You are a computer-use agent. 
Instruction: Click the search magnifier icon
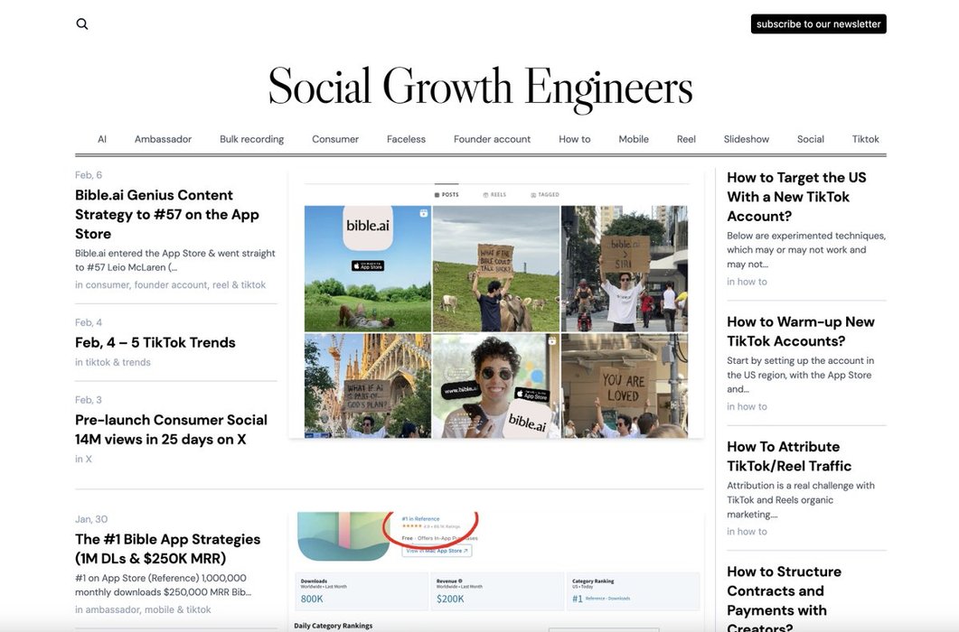[x=82, y=24]
